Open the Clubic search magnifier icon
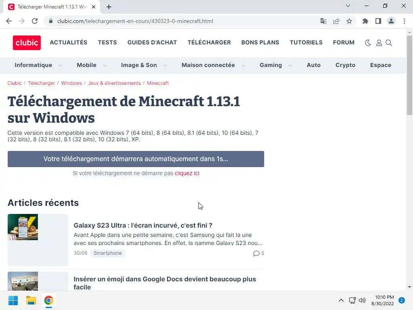The width and height of the screenshot is (413, 310). (389, 43)
